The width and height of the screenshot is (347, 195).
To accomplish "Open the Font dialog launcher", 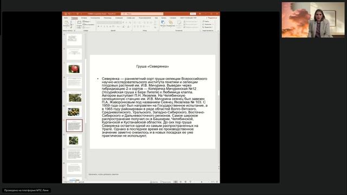I will pos(132,30).
